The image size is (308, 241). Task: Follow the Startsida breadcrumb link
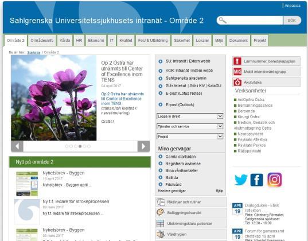(34, 52)
